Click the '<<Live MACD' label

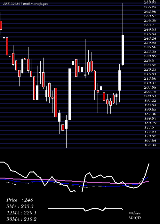[135, 216]
